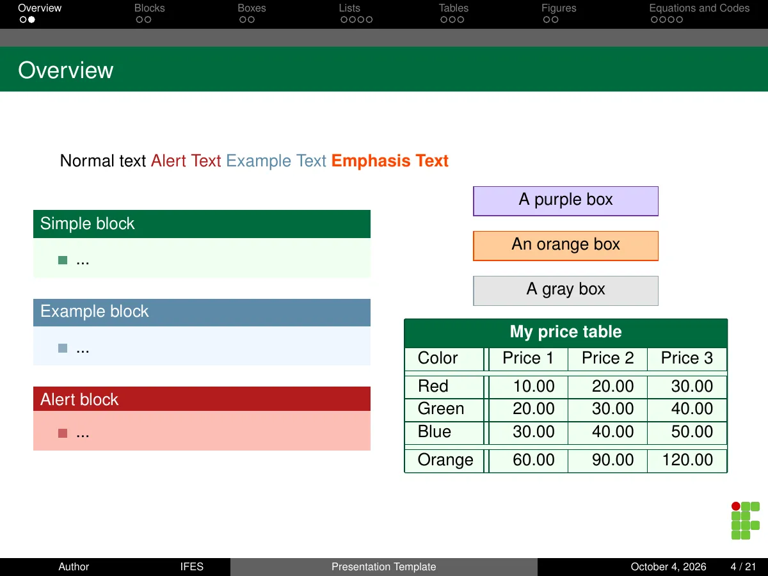Click the My price table header
The width and height of the screenshot is (768, 576).
click(566, 332)
